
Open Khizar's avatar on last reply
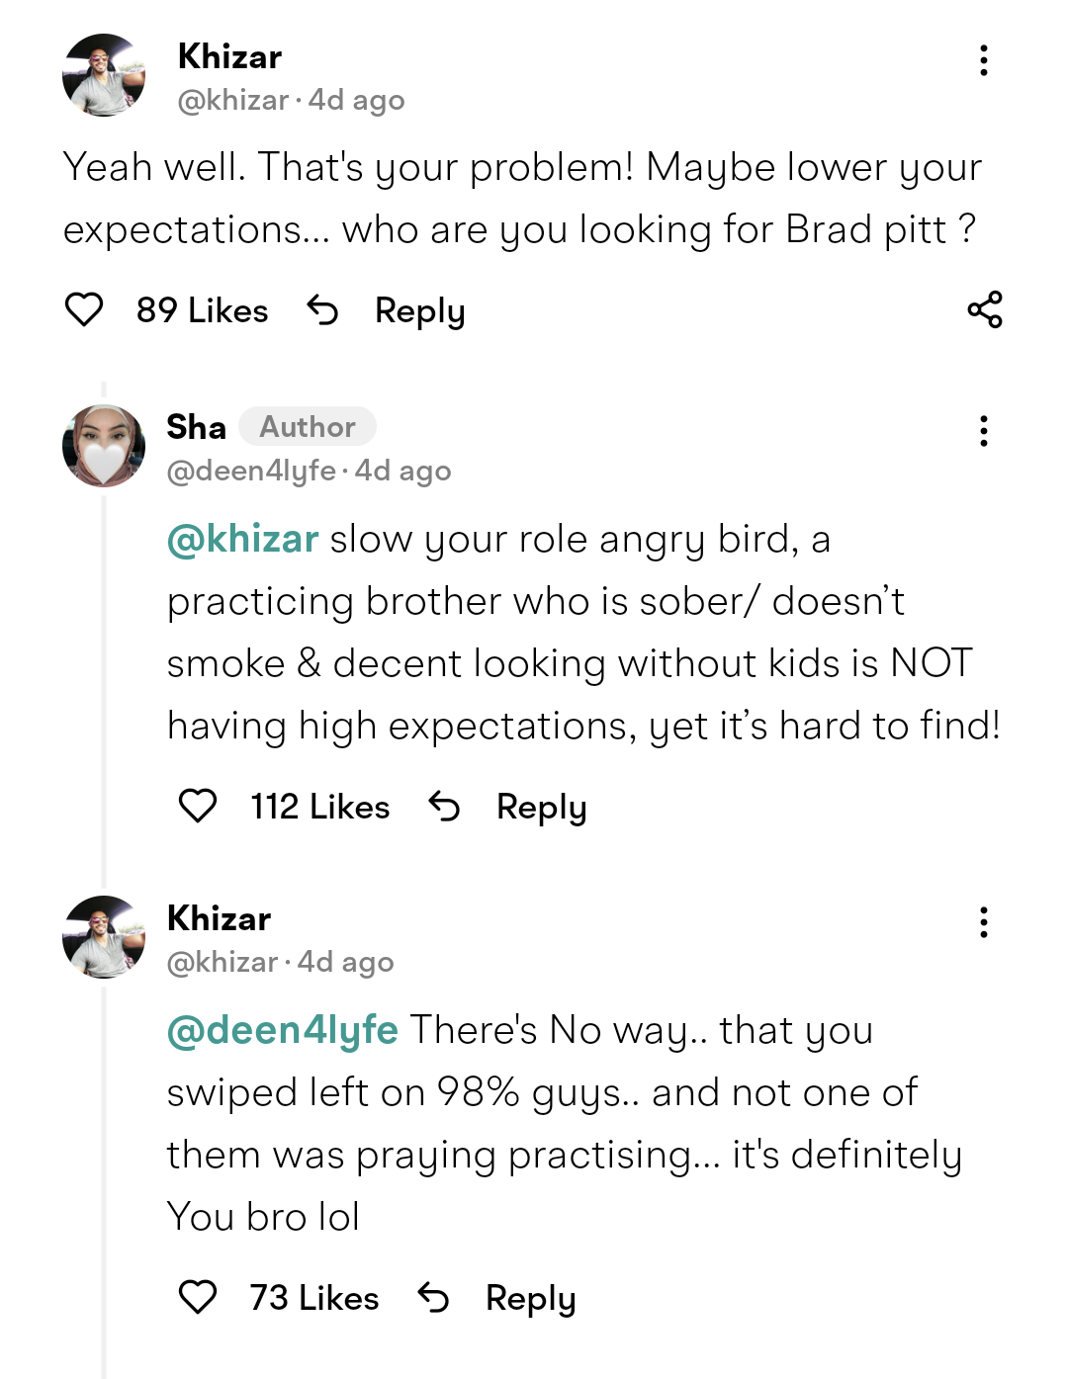(104, 937)
